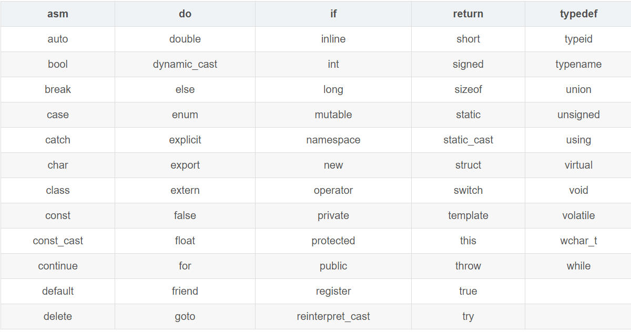The width and height of the screenshot is (631, 332).
Task: Click the 'return' header cell
Action: 468,14
